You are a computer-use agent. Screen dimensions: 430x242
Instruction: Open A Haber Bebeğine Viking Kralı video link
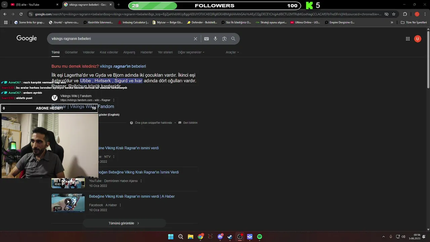(132, 197)
